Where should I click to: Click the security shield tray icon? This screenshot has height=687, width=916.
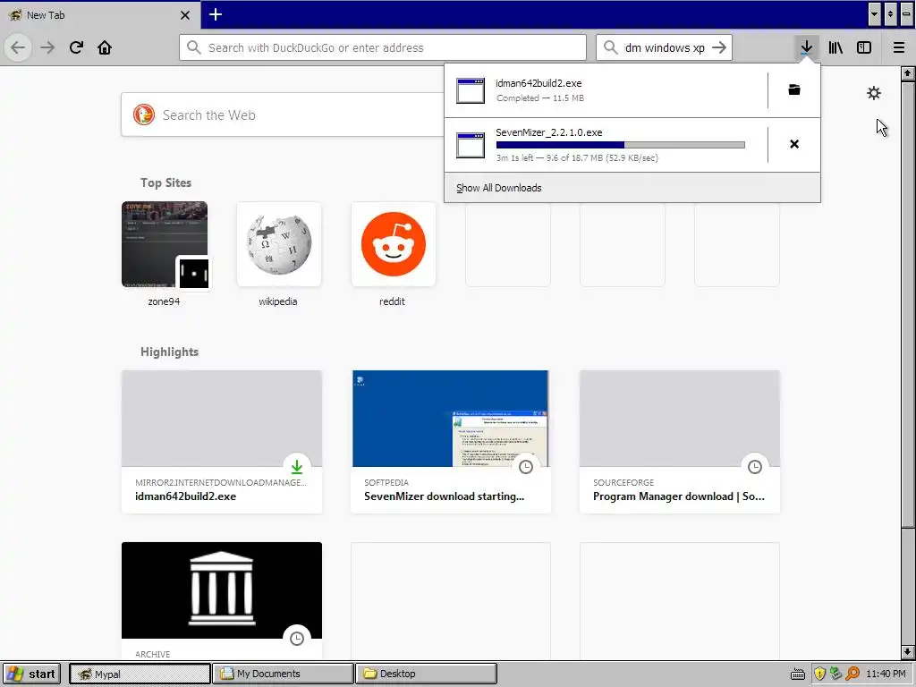[819, 674]
